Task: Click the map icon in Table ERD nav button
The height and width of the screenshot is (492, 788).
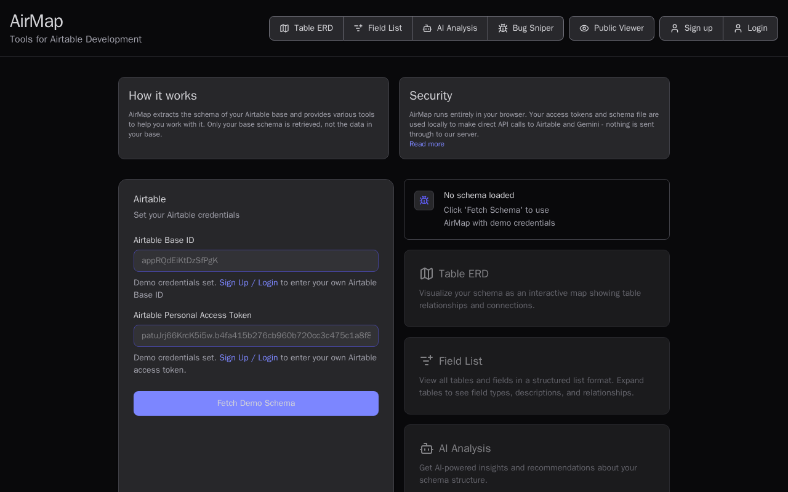Action: pyautogui.click(x=284, y=28)
